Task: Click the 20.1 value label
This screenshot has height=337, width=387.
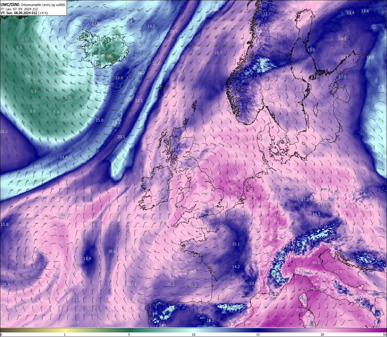Action: coord(121,137)
